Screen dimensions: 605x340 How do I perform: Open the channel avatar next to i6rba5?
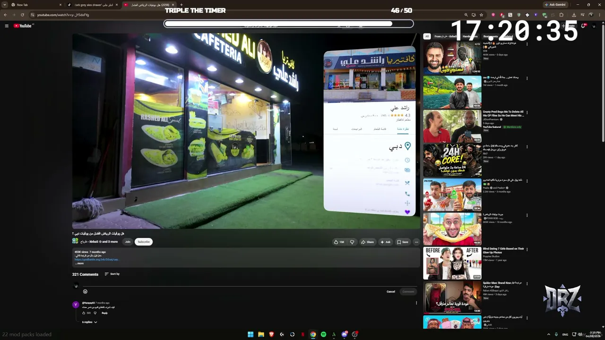[x=75, y=241]
